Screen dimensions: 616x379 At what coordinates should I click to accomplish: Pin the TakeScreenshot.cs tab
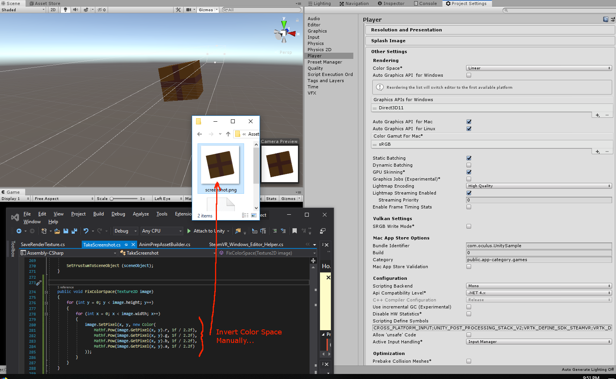pos(126,245)
